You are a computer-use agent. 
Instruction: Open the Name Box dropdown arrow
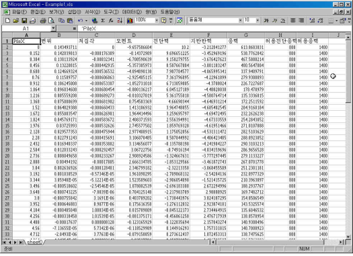tap(53, 28)
